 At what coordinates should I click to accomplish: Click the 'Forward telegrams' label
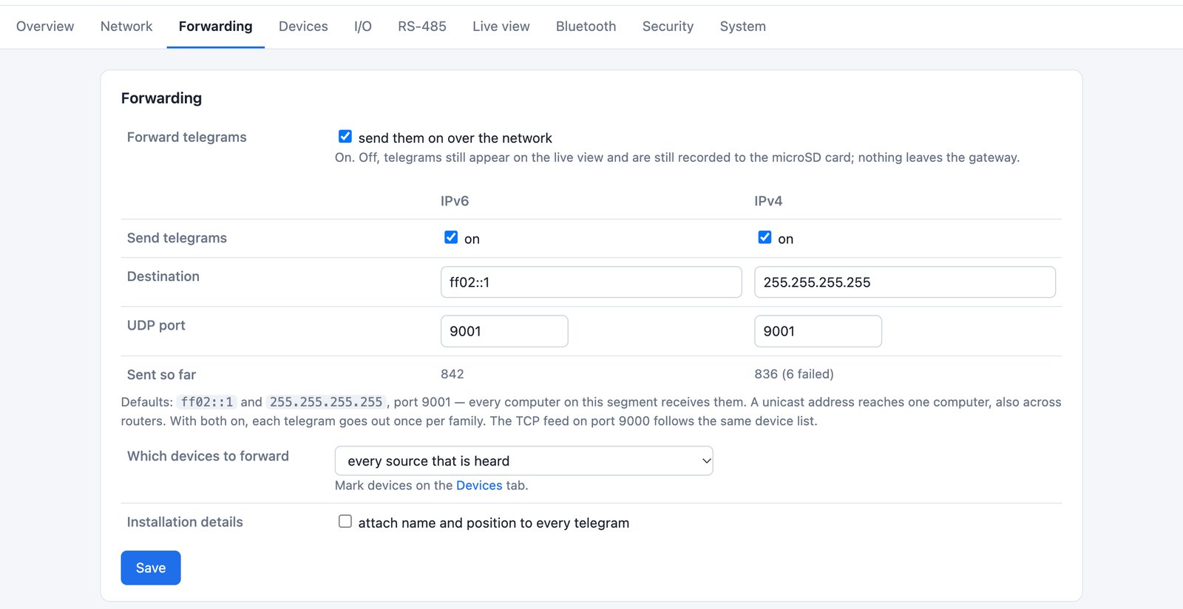(187, 137)
